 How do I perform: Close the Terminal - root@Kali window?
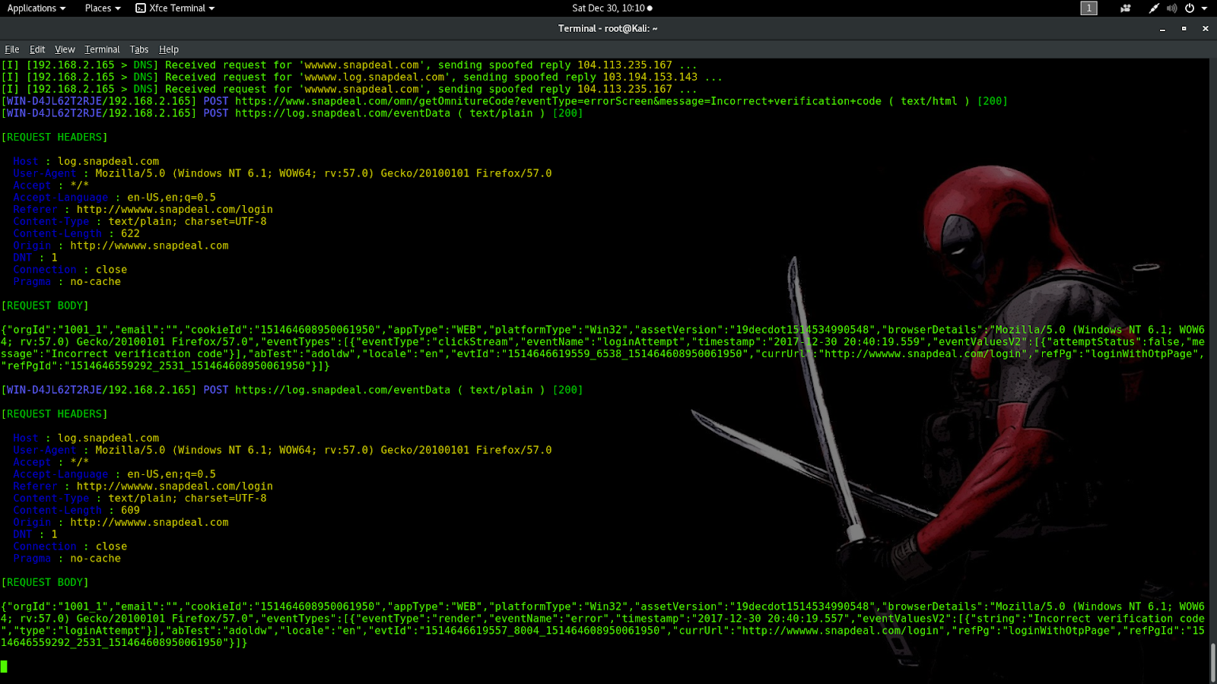pyautogui.click(x=1205, y=29)
